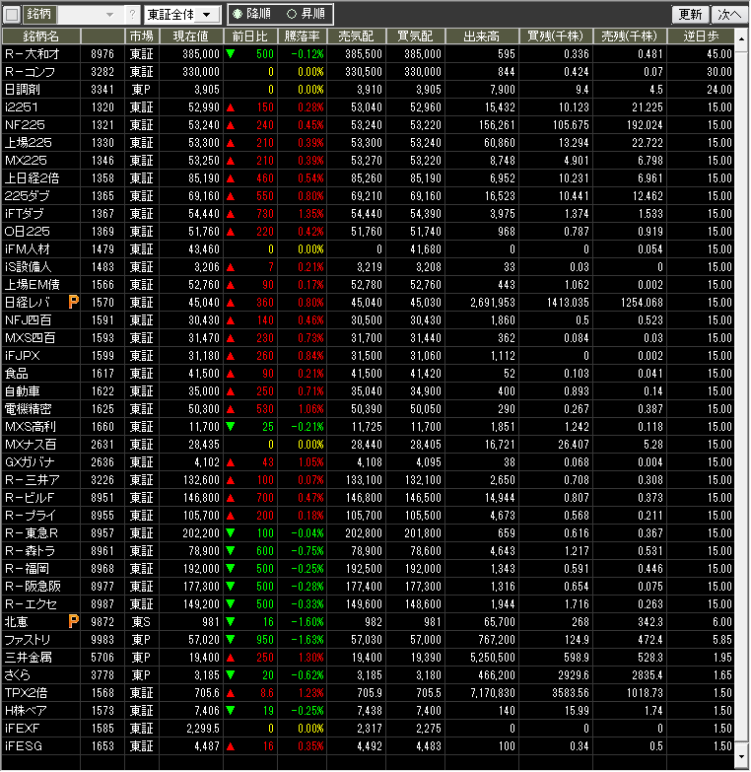Click the green down arrow for さくら
Screen dimensions: 751x772
coord(230,674)
